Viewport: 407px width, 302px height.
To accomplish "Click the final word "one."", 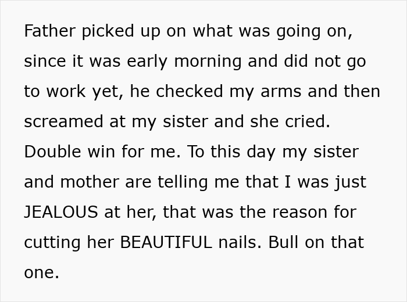I will [41, 272].
